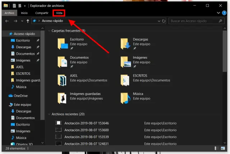
Task: Switch to the Compartir tab
Action: coord(42,13)
